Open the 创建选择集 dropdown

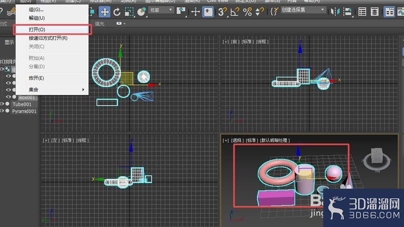[303, 10]
